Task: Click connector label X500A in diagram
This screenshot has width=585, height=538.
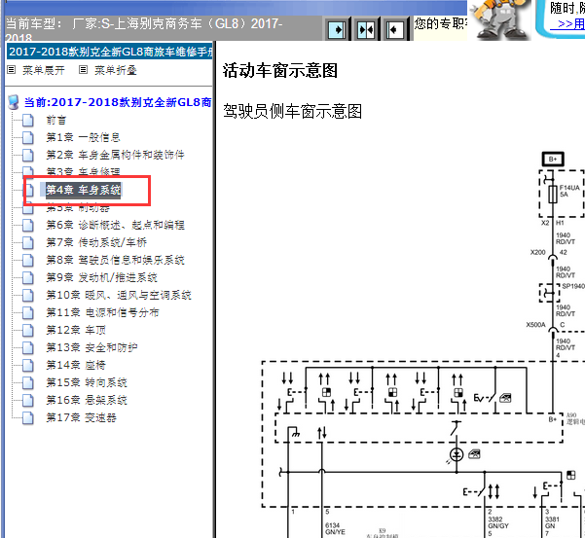Action: click(x=535, y=325)
